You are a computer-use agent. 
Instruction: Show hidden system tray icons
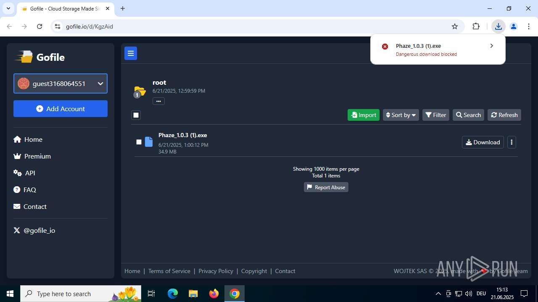(x=438, y=294)
